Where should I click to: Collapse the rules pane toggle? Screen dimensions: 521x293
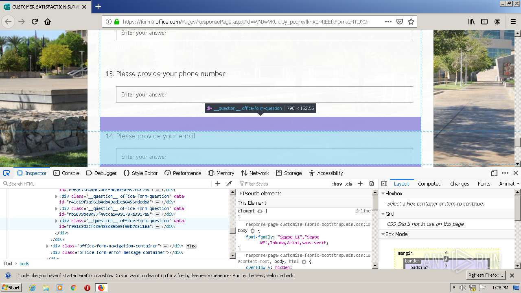[384, 184]
